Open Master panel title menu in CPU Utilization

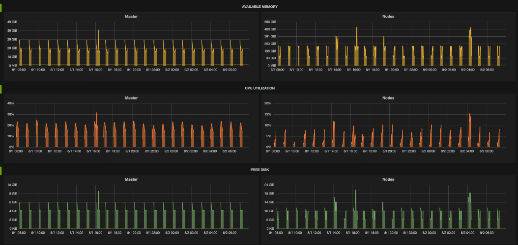pos(131,98)
